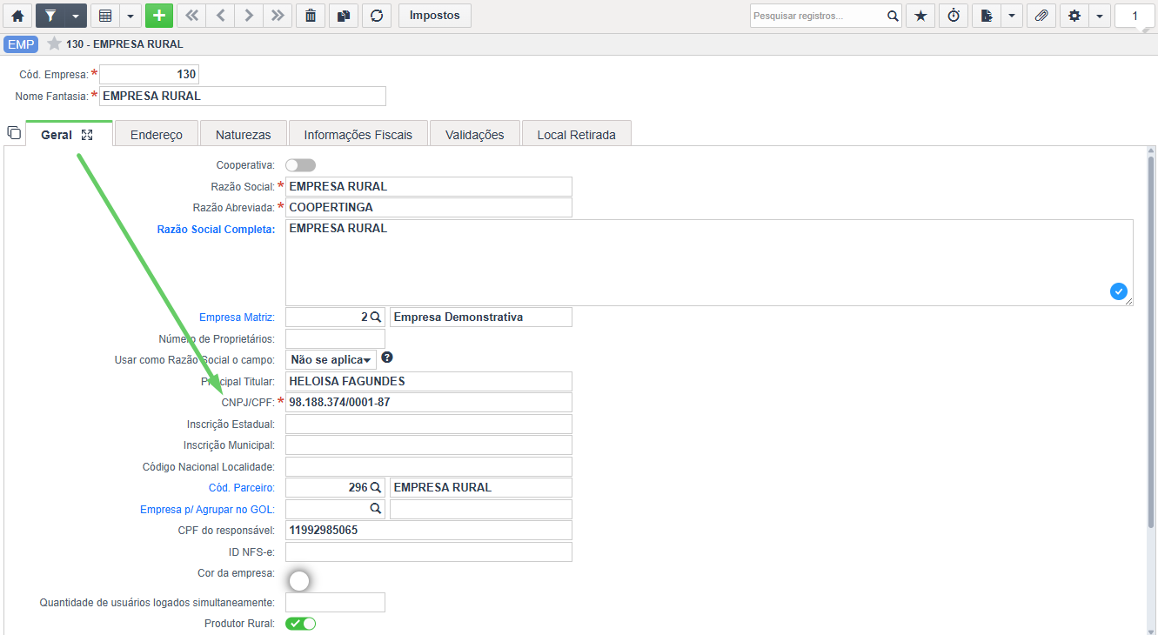
Task: Click the EMP badge
Action: 21,44
